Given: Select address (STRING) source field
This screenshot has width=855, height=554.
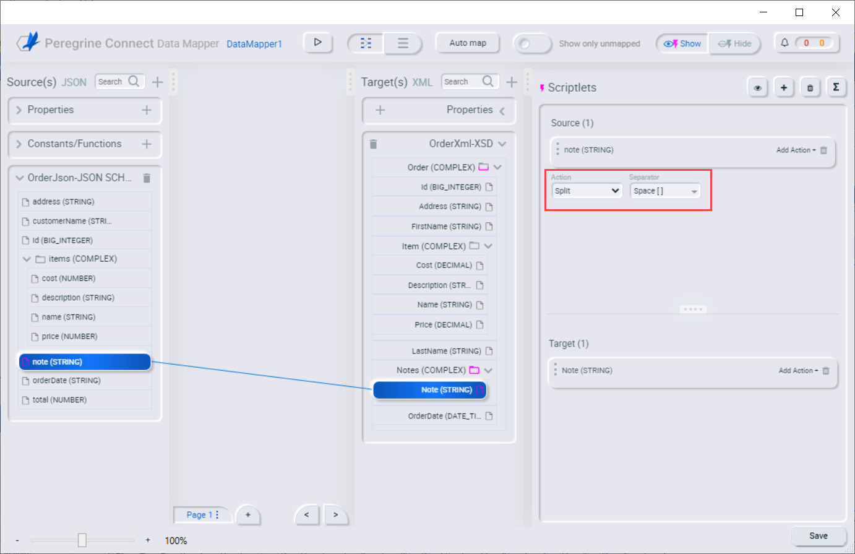Looking at the screenshot, I should point(85,202).
